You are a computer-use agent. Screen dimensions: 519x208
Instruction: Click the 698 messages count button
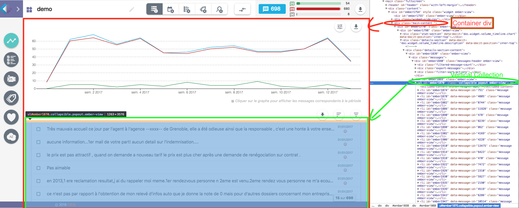click(x=272, y=9)
